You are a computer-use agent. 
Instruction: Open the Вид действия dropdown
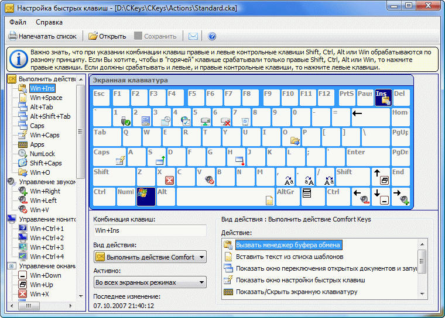tap(150, 257)
